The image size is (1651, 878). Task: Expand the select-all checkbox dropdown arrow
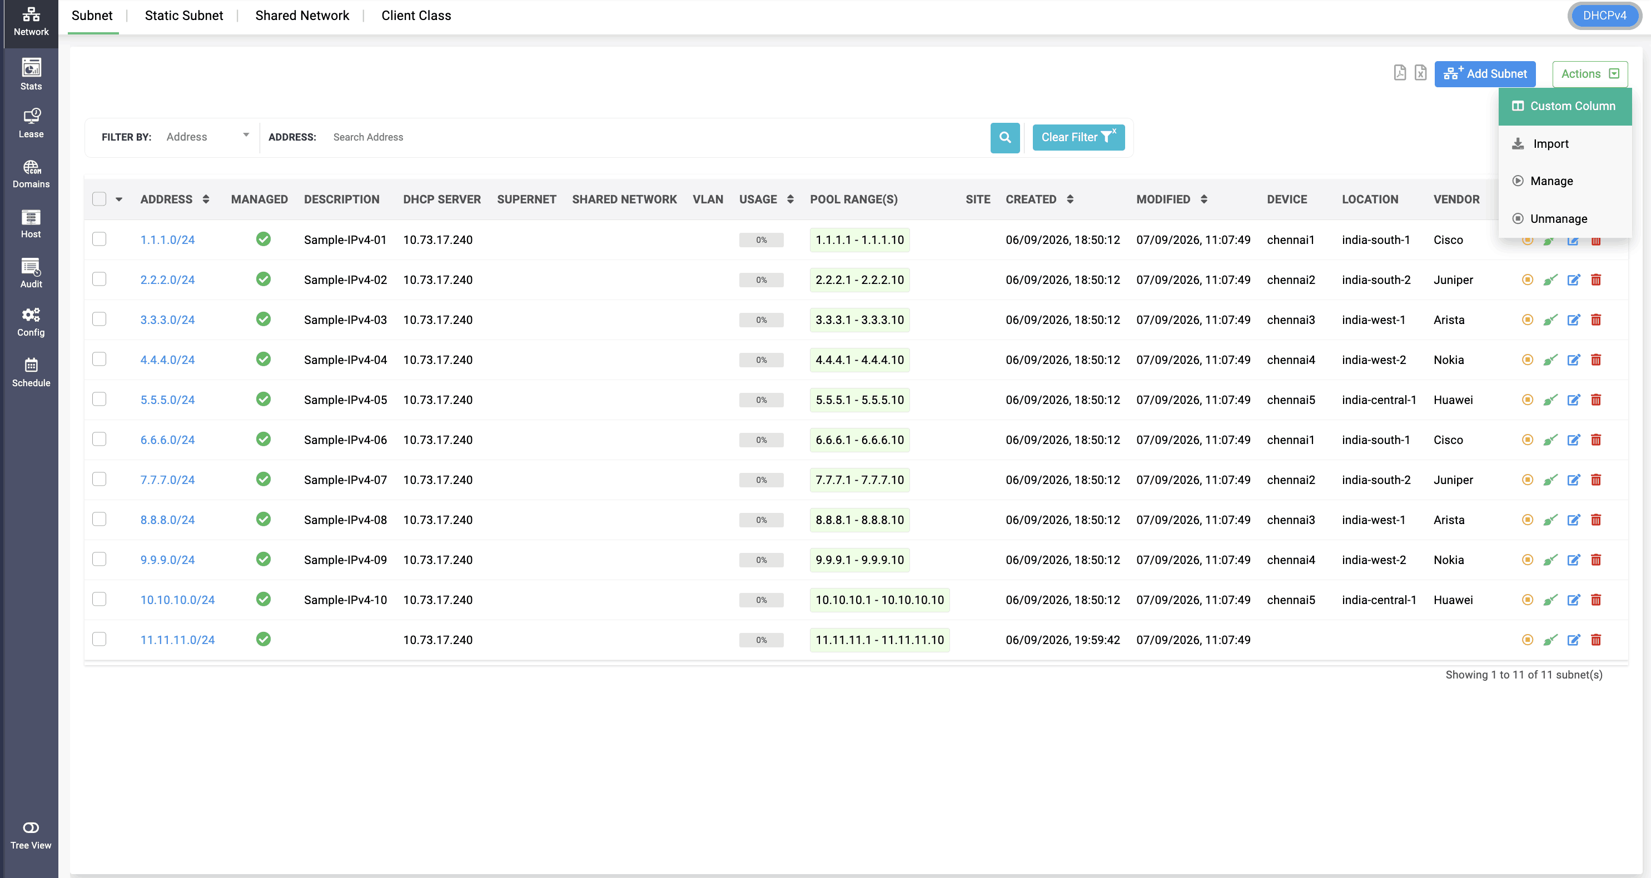click(118, 199)
